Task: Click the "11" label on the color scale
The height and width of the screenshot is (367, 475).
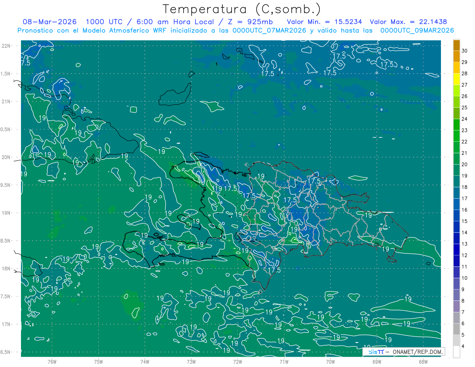Action: click(x=465, y=267)
